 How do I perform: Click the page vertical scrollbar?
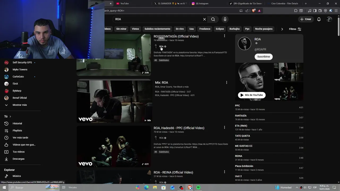tap(338, 27)
